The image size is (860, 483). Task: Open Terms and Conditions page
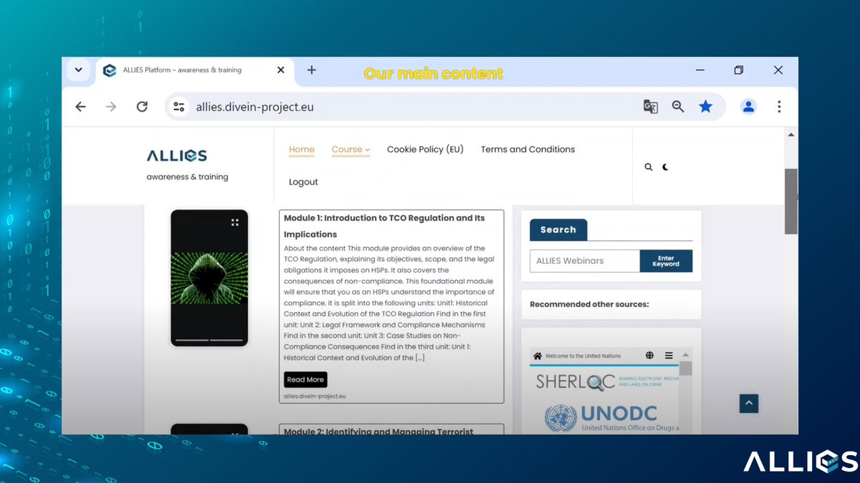(x=528, y=150)
